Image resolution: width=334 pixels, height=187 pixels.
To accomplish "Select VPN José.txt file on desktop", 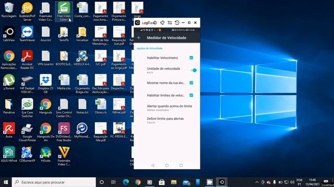I will 45,58.
